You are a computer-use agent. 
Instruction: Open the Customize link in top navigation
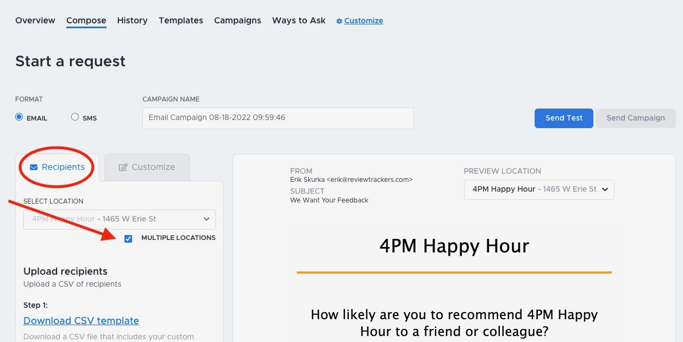click(x=364, y=21)
